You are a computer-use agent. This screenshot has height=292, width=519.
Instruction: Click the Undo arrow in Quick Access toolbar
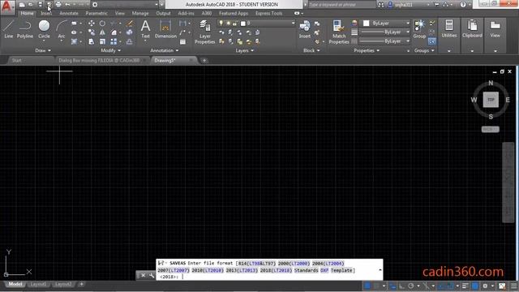[67, 5]
